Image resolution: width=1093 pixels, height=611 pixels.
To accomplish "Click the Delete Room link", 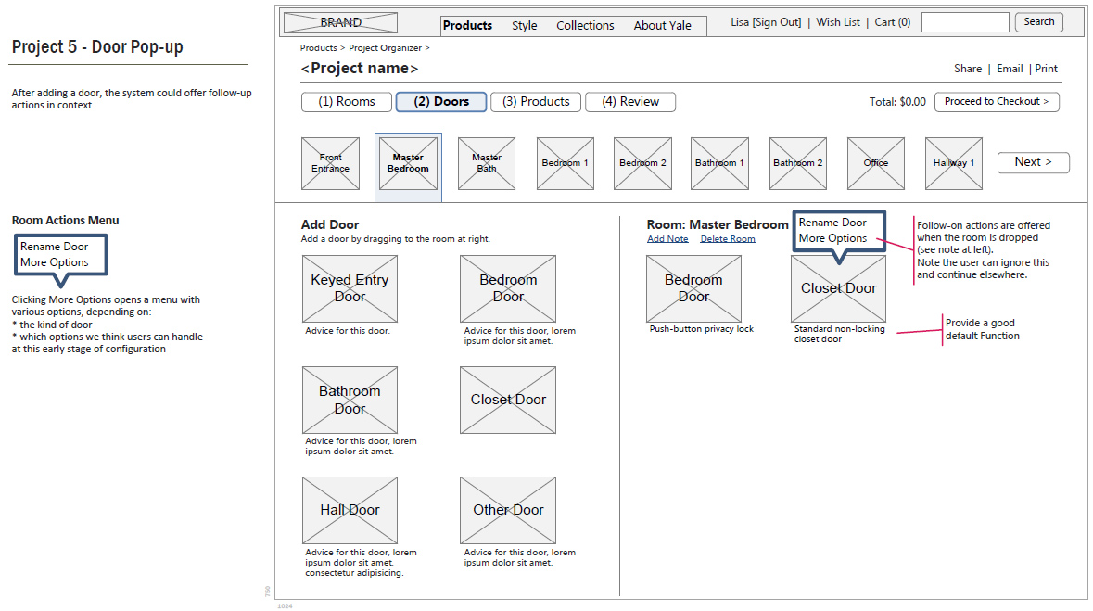I will point(728,239).
